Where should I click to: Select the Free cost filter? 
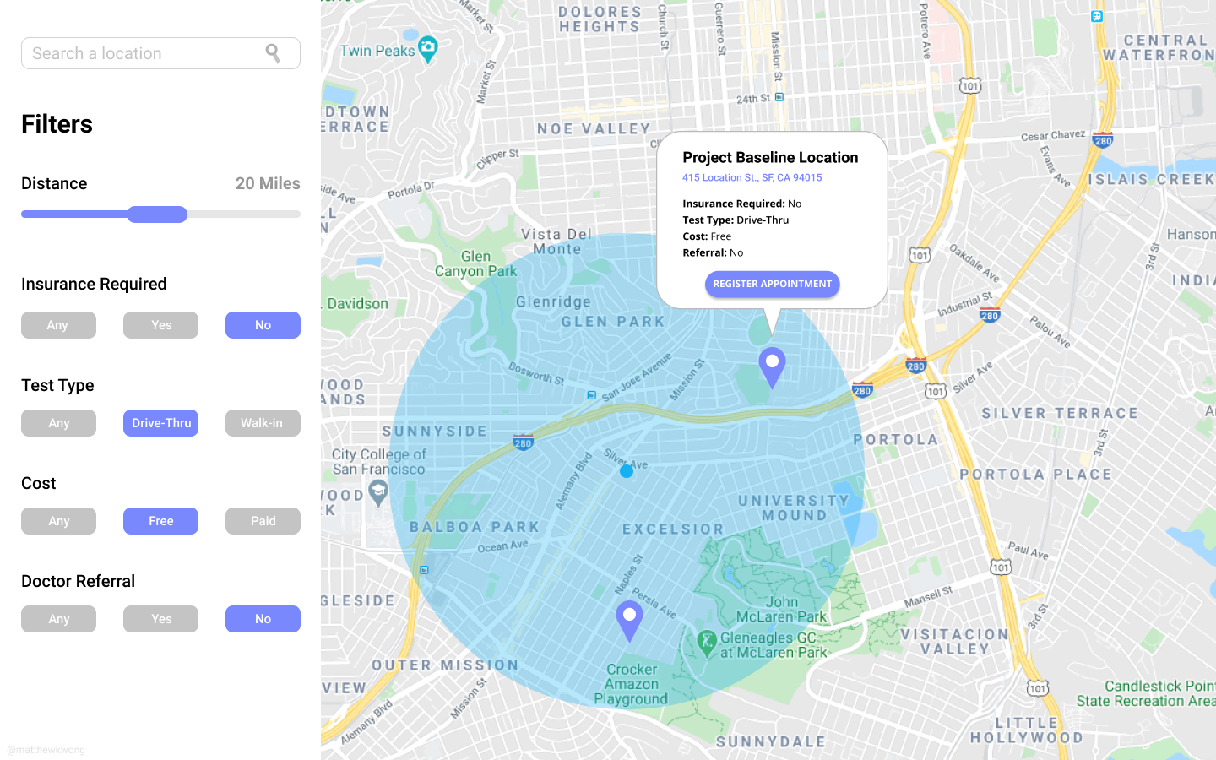pos(160,521)
